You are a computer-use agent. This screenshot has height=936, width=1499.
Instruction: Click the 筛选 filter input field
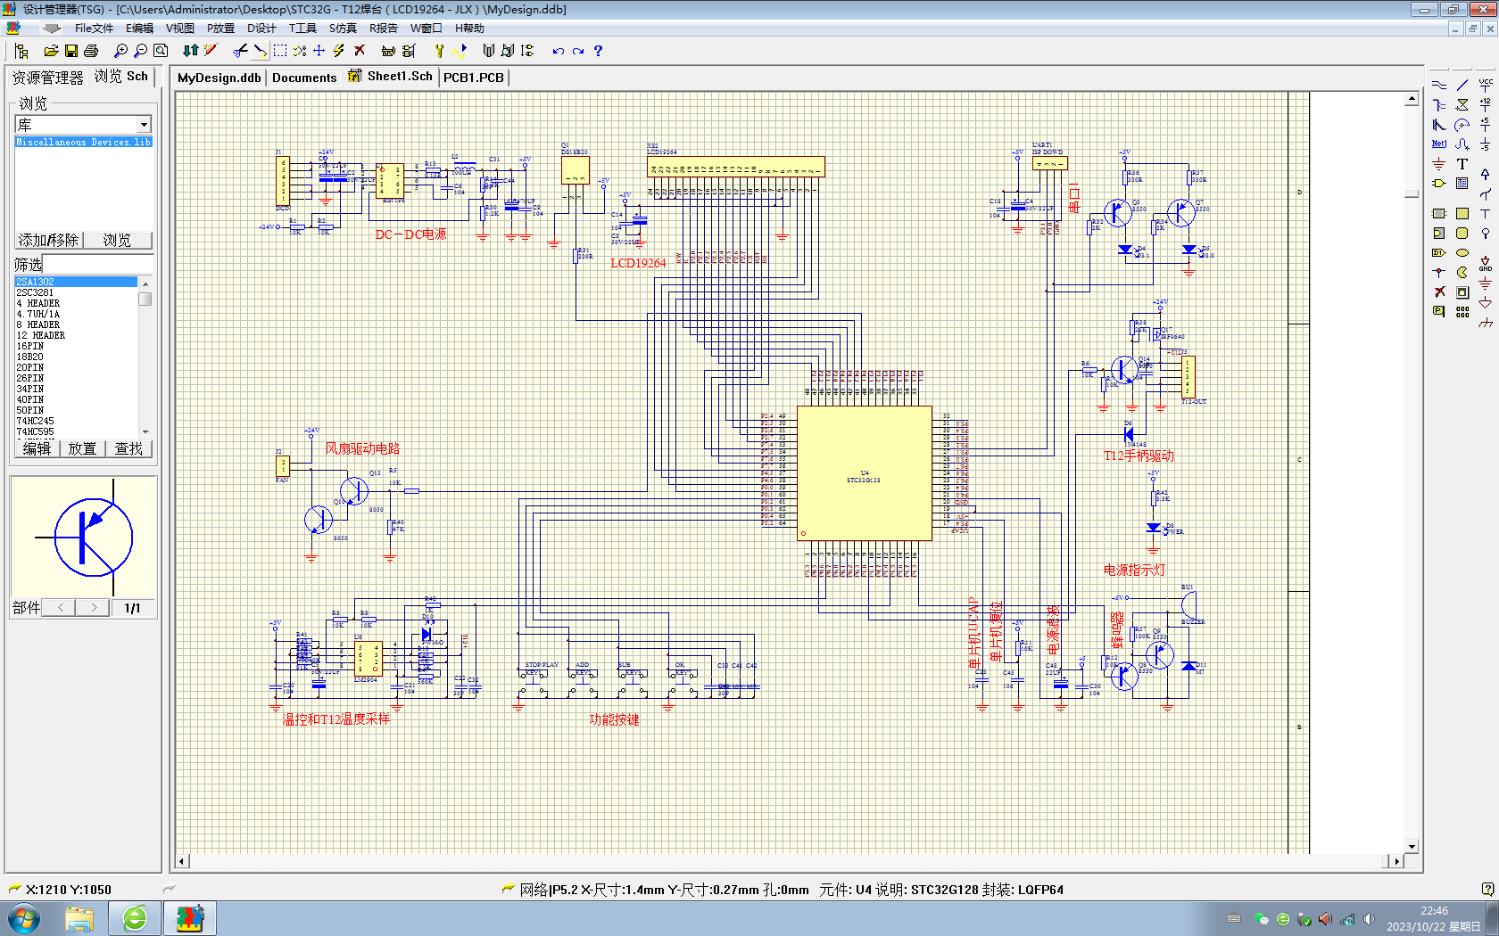[x=97, y=265]
